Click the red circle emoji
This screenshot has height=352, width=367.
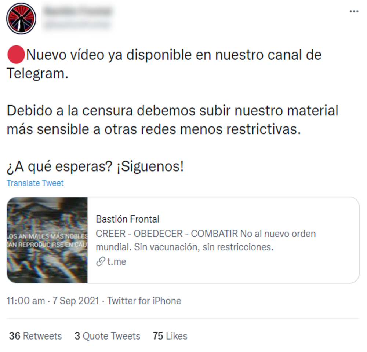click(x=16, y=55)
